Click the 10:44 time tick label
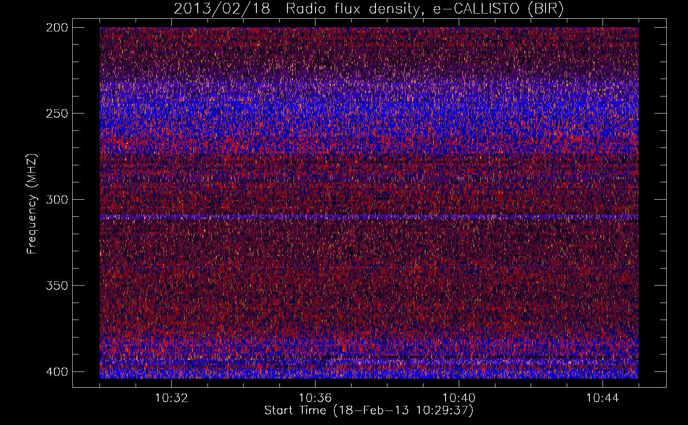 tap(603, 398)
